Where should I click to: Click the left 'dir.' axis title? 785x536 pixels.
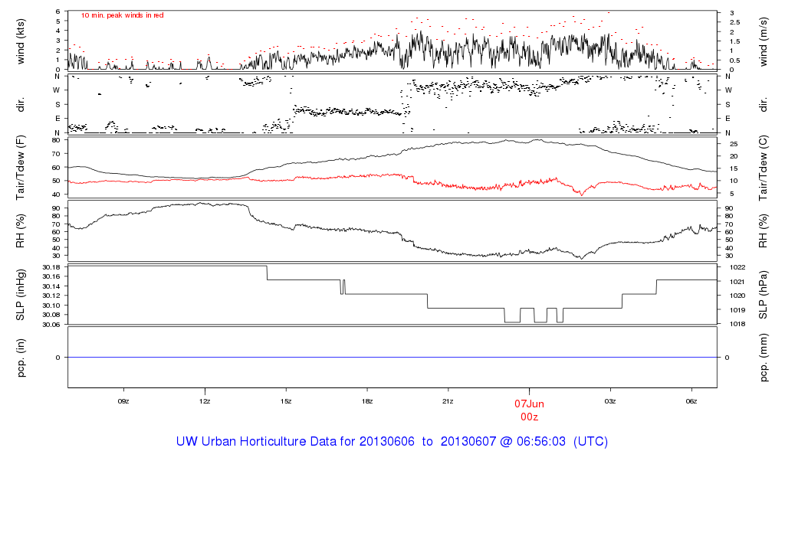(x=21, y=104)
